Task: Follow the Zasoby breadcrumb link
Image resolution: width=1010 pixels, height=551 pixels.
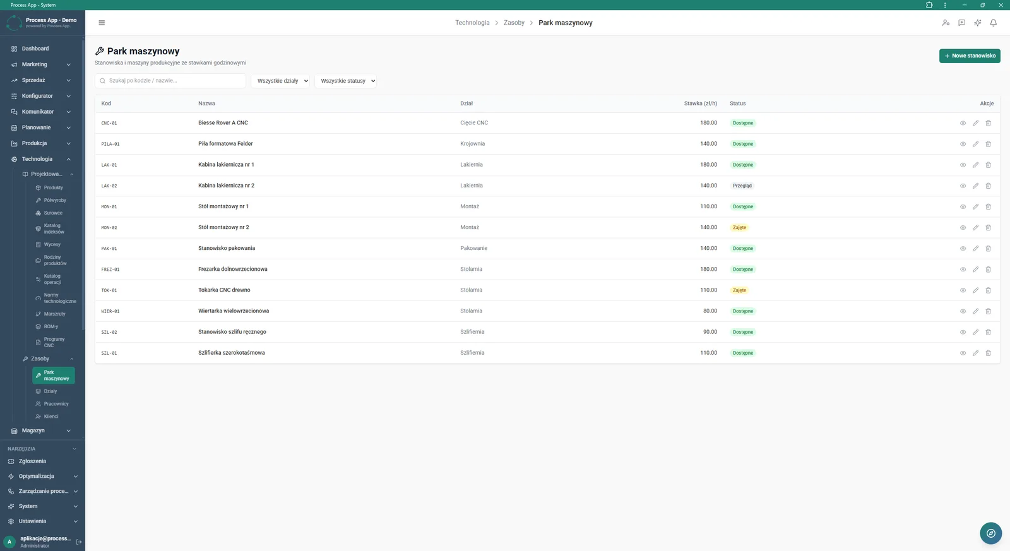Action: pyautogui.click(x=514, y=23)
